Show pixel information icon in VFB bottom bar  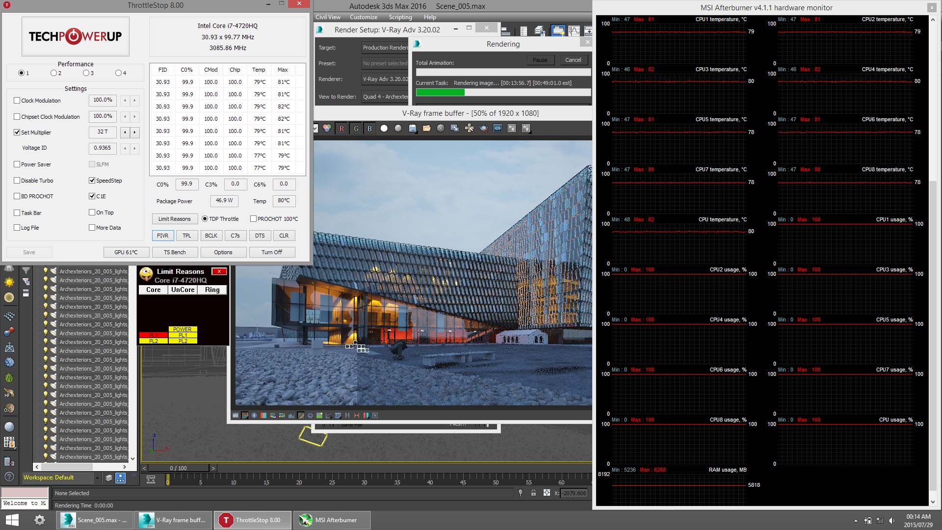point(254,416)
